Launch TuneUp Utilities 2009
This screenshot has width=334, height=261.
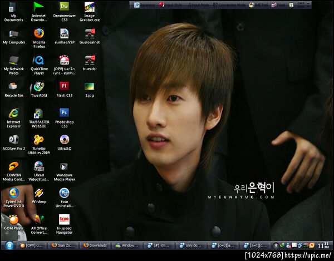(x=39, y=145)
